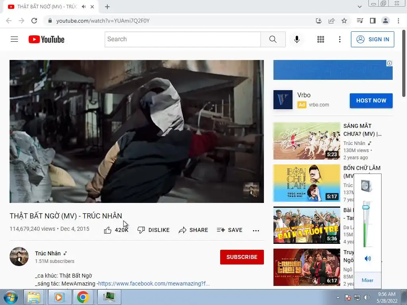
Task: Open YouTube settings three-dot menu
Action: click(x=339, y=39)
